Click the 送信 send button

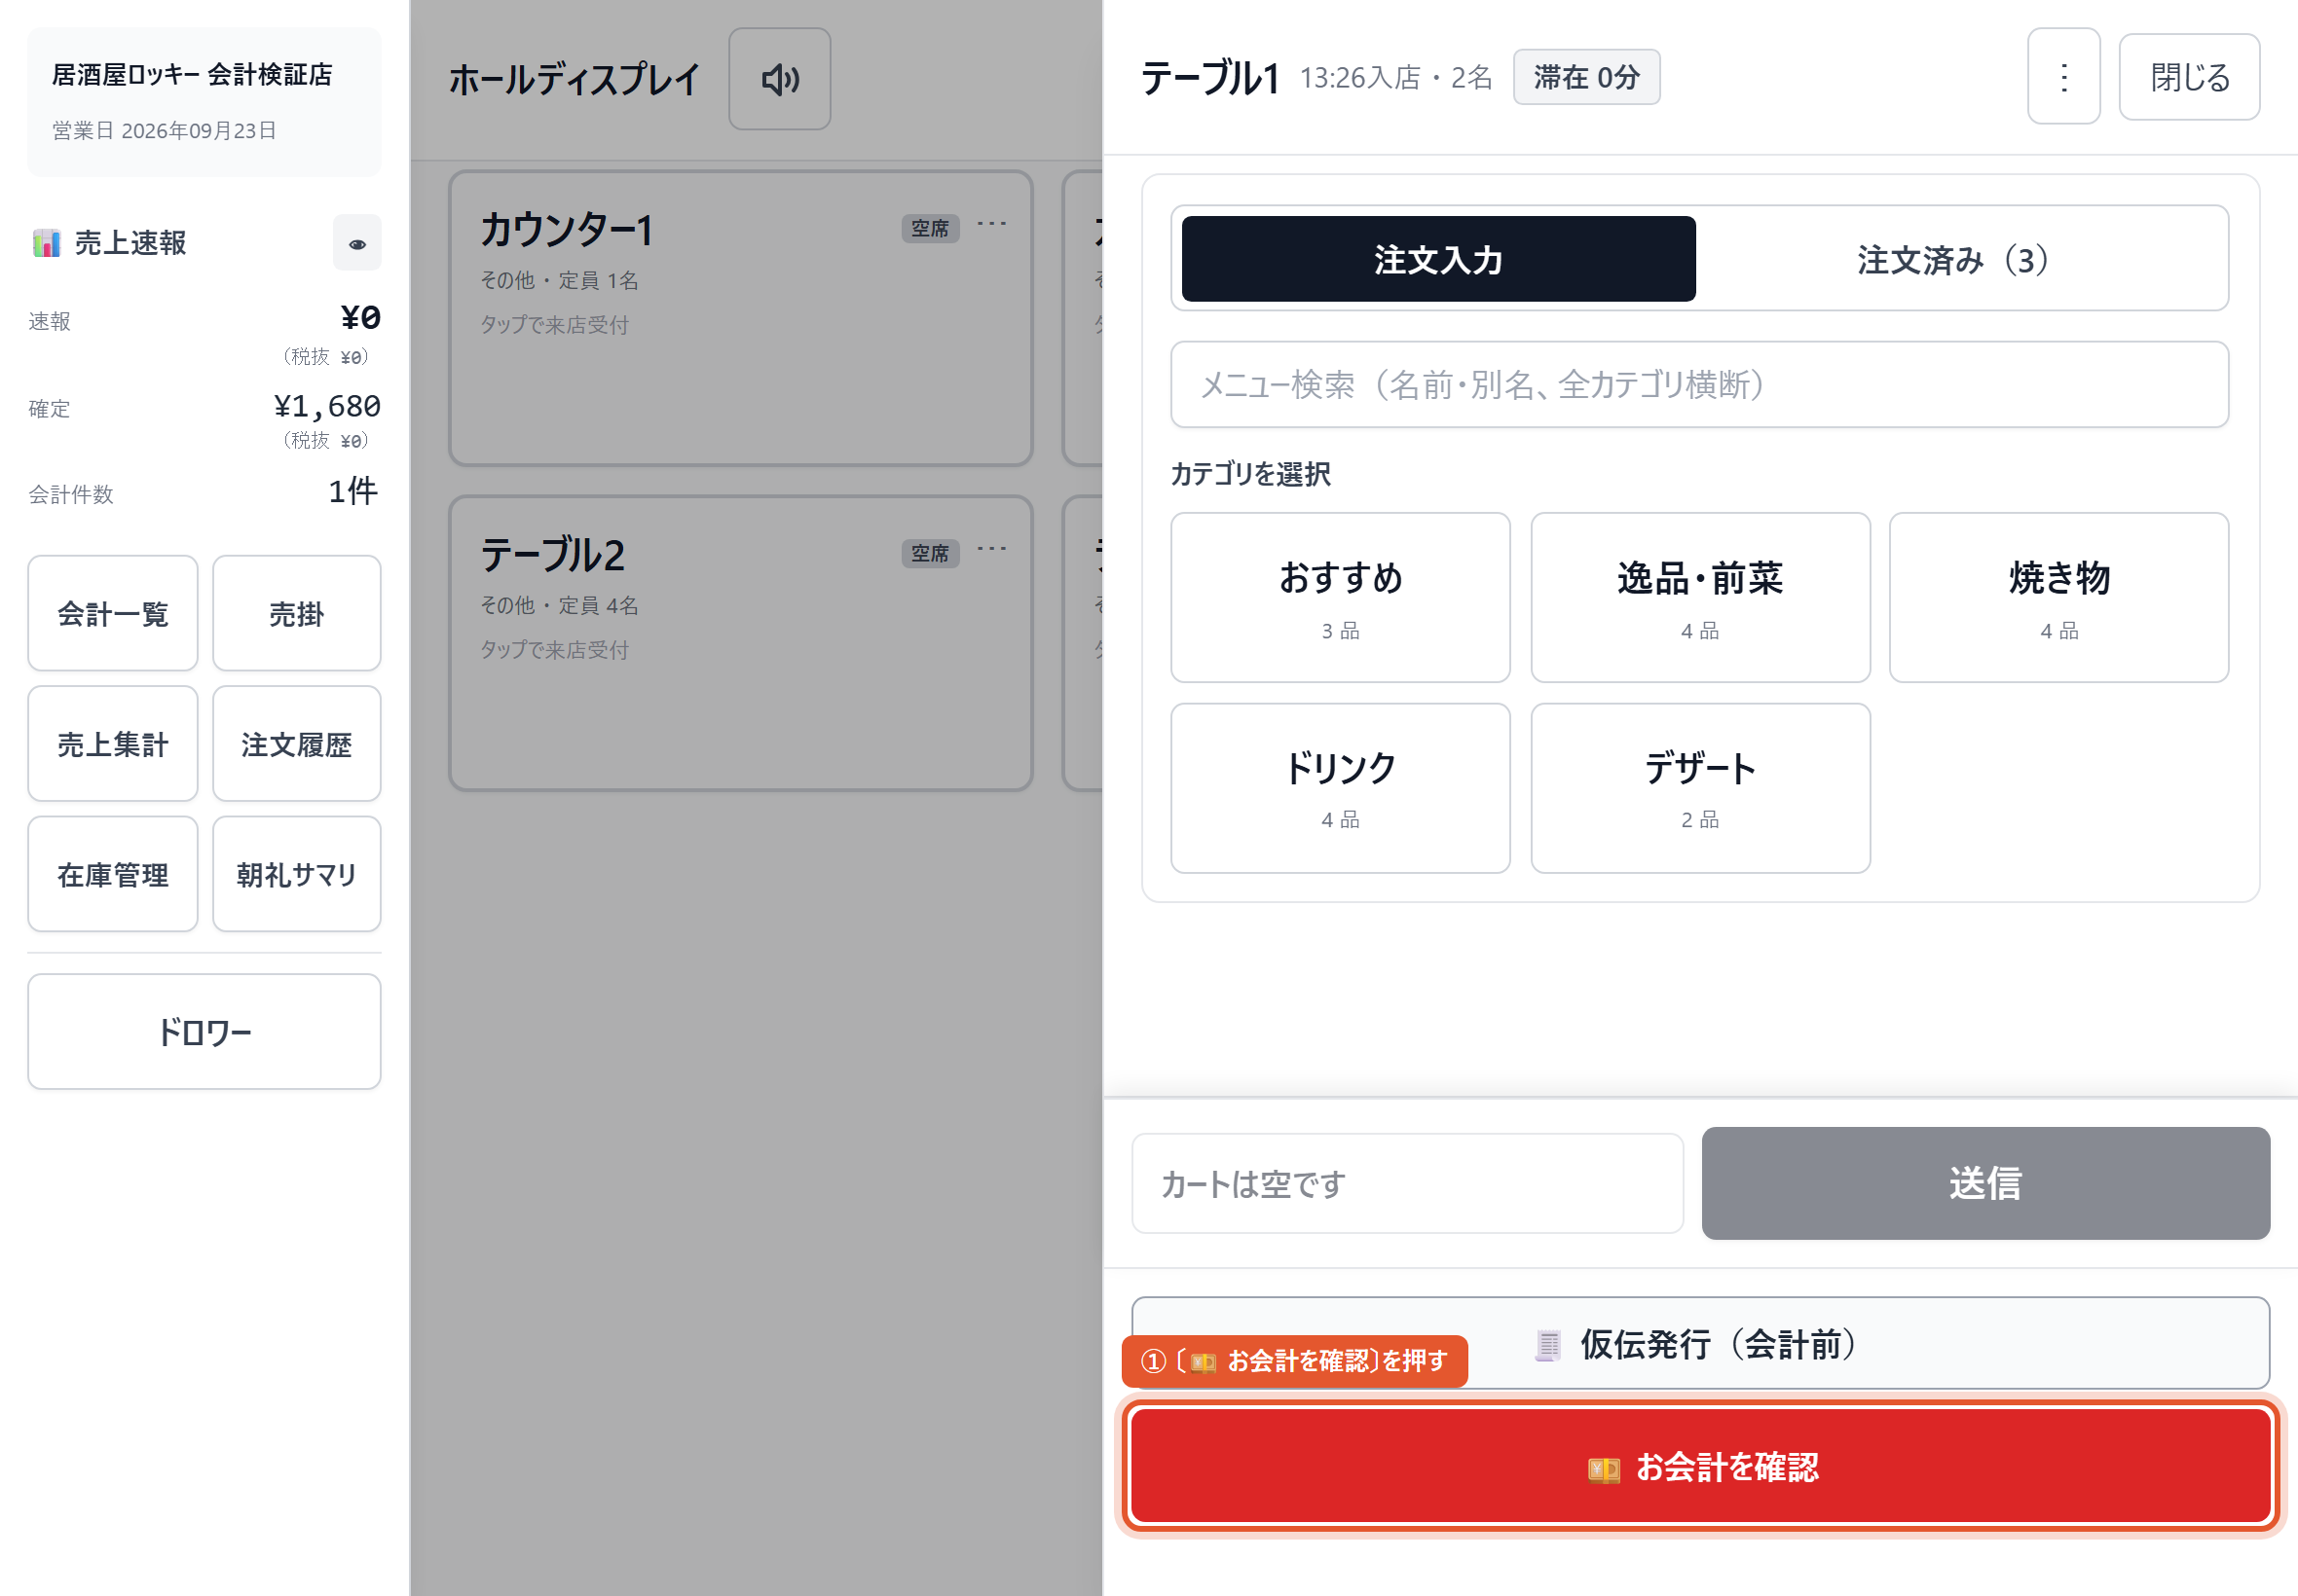[1984, 1183]
